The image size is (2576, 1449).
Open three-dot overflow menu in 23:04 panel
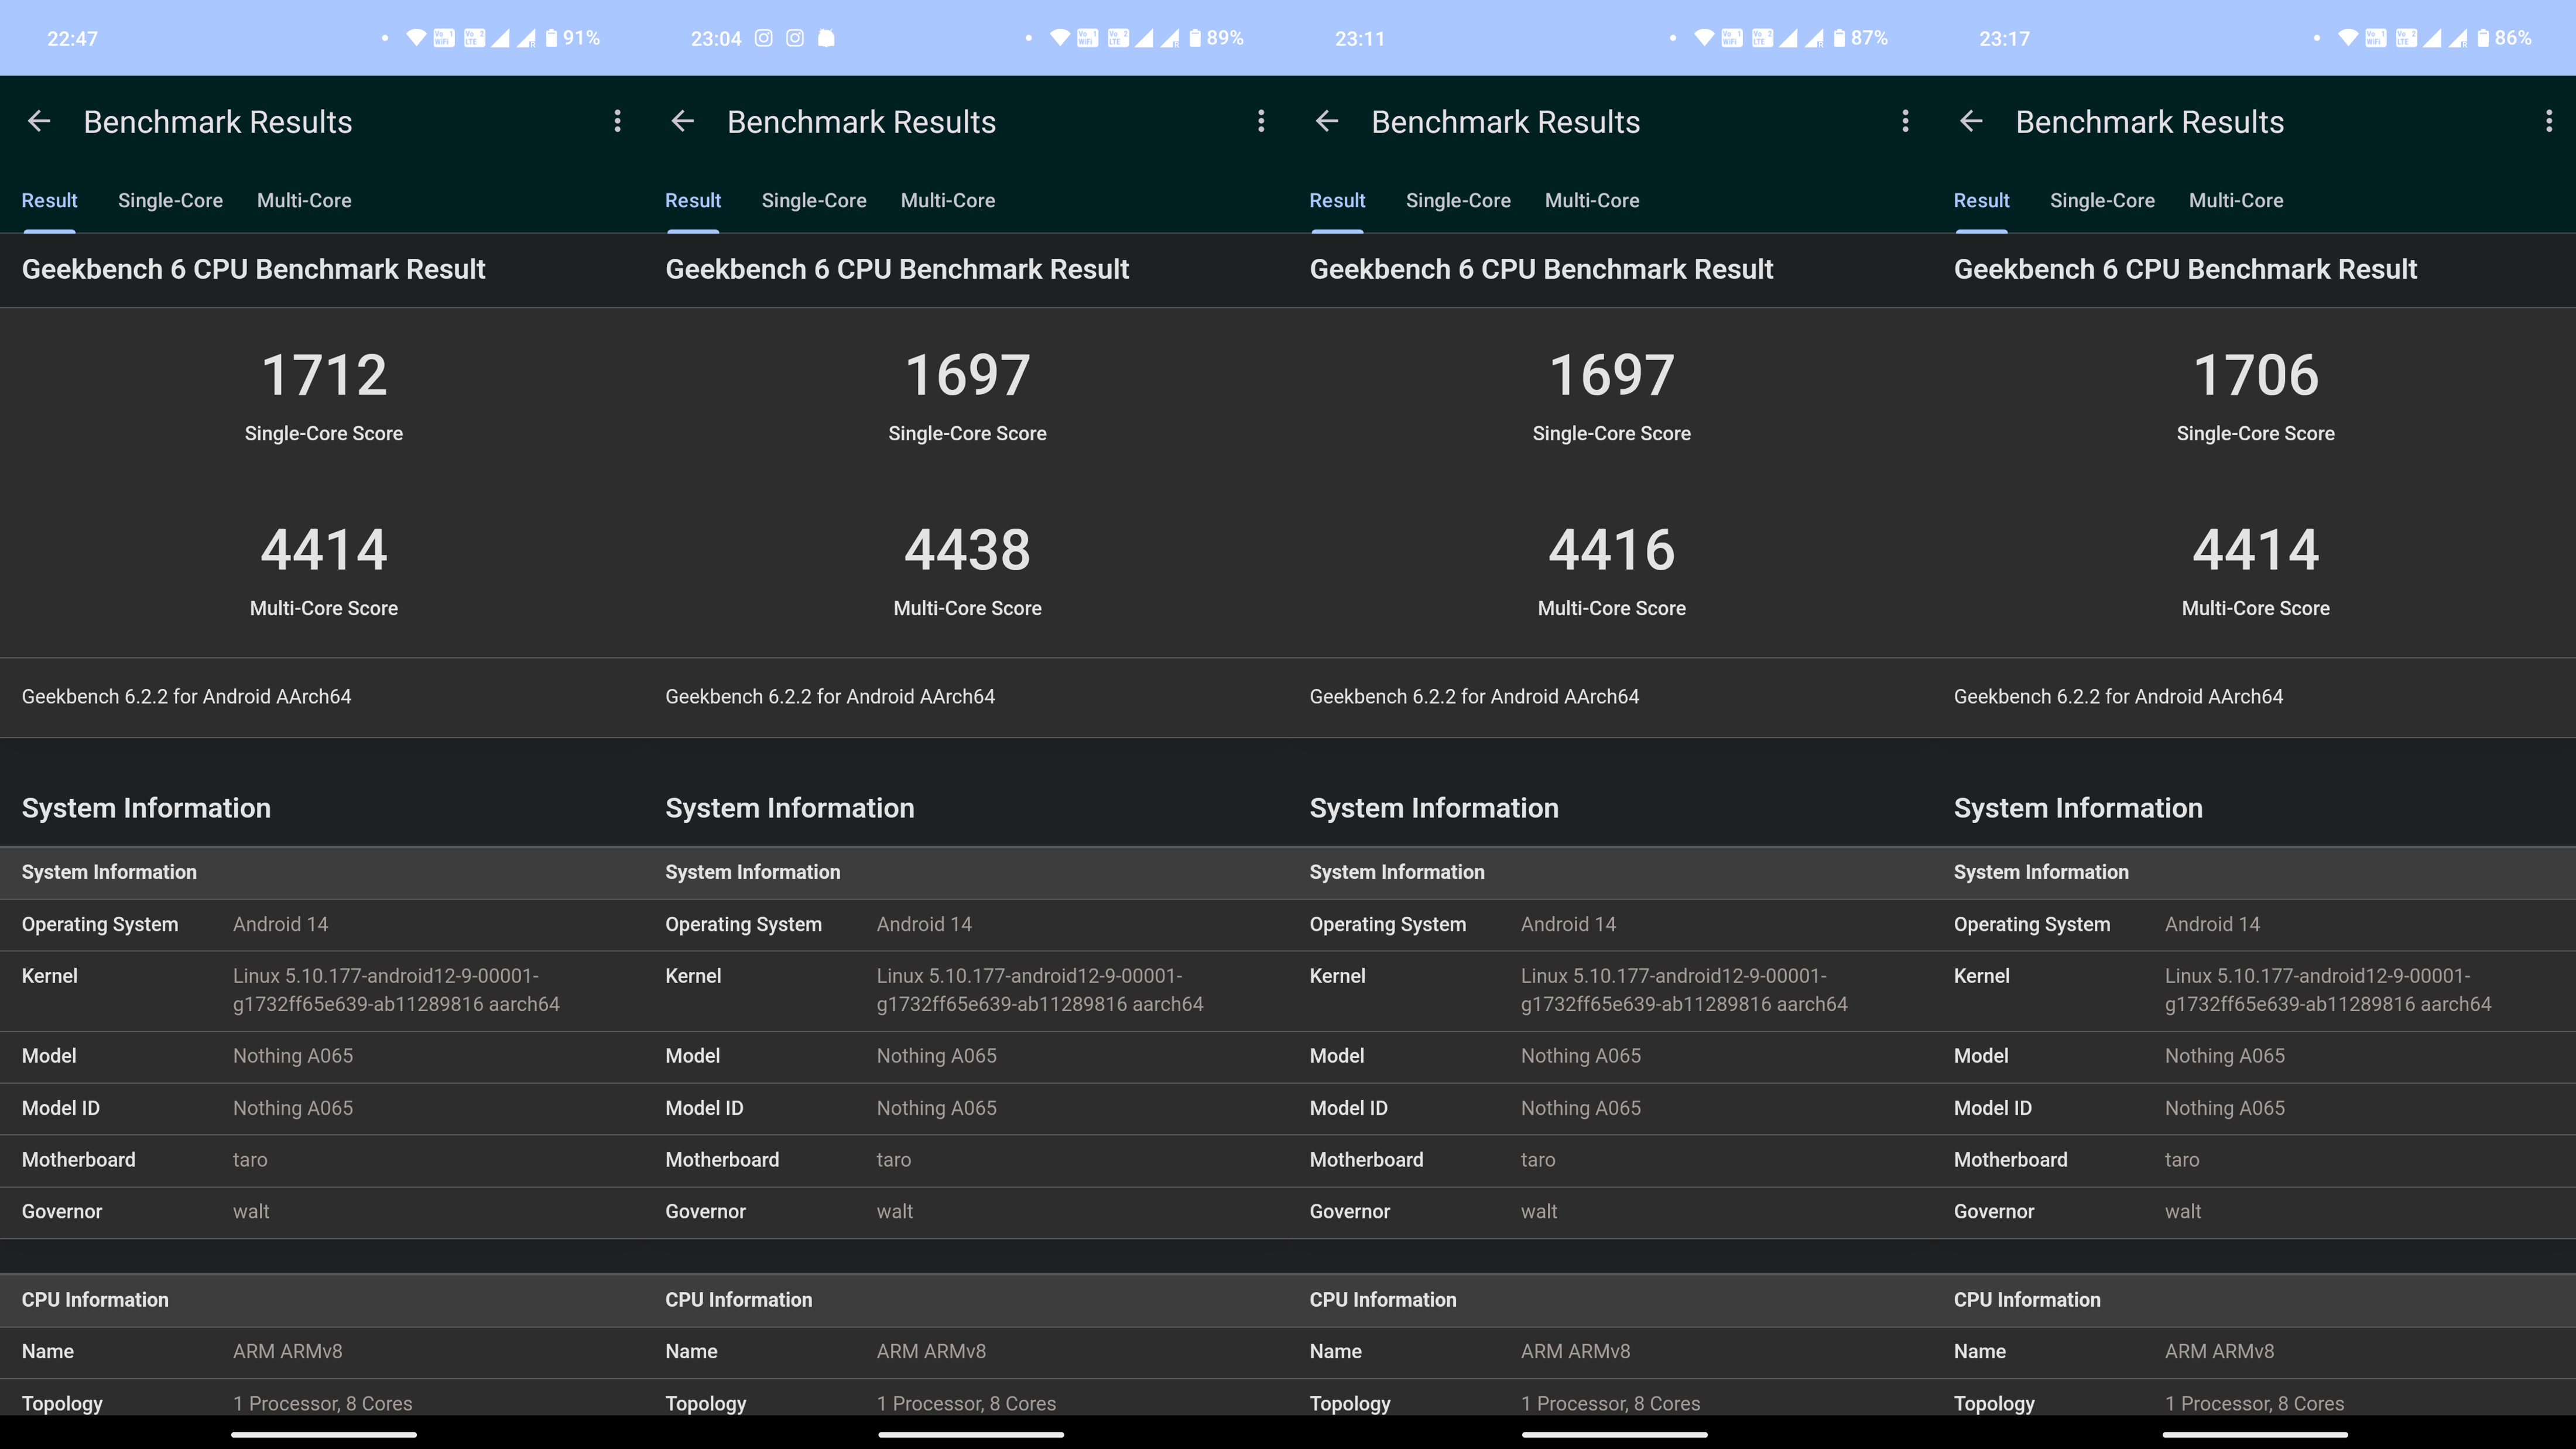click(x=1261, y=121)
